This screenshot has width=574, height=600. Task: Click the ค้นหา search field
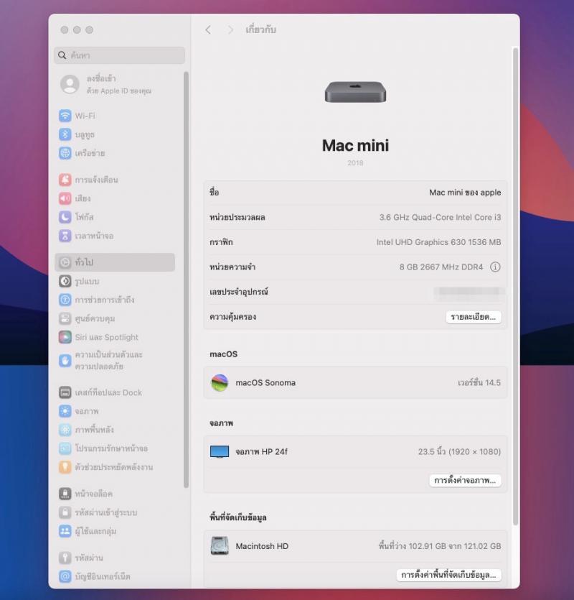click(120, 55)
